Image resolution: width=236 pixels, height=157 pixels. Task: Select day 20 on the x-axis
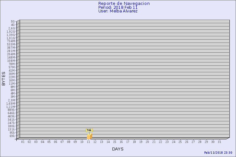pyautogui.click(x=147, y=142)
